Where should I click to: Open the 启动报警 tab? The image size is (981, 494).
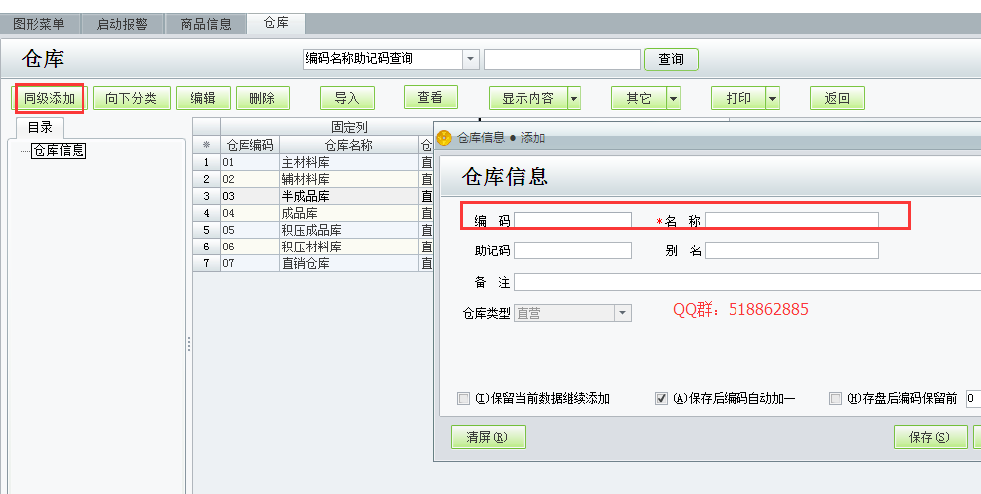122,24
